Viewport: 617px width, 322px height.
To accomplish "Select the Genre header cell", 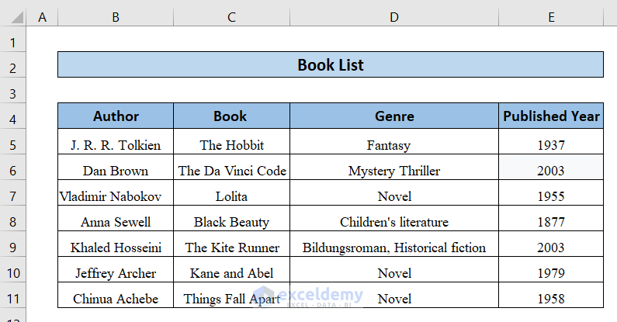I will pyautogui.click(x=394, y=116).
